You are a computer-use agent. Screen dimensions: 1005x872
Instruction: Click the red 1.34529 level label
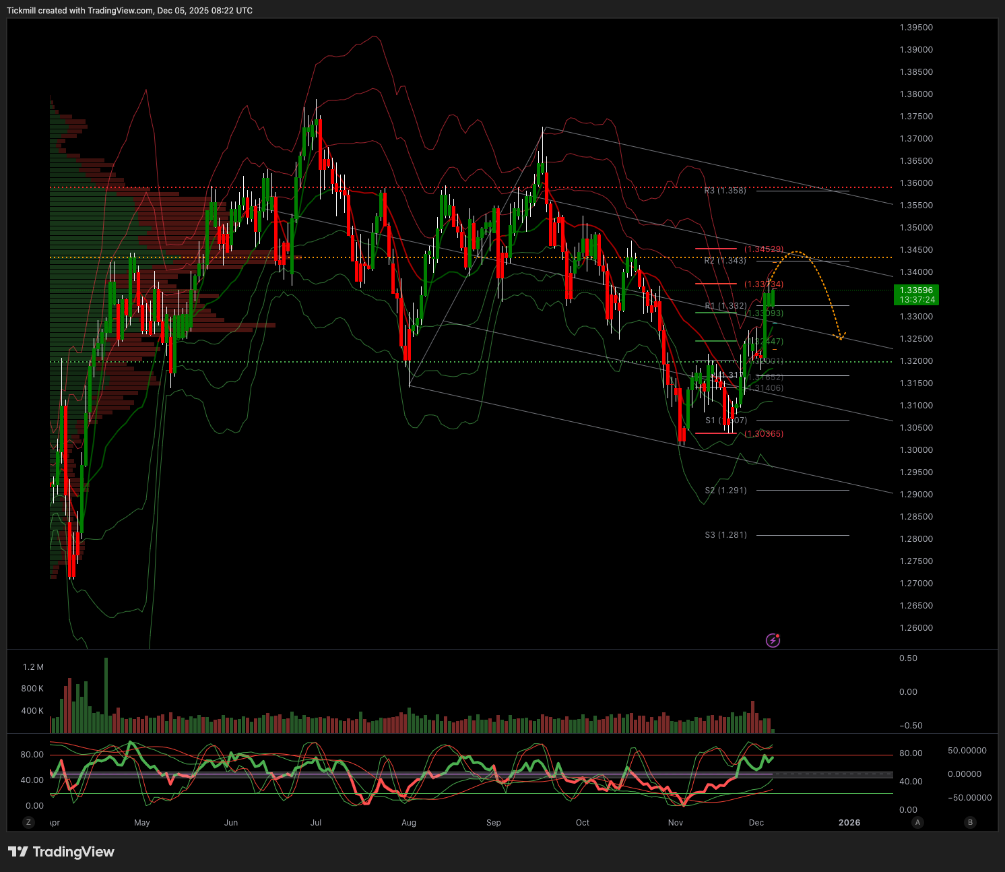[x=764, y=249]
